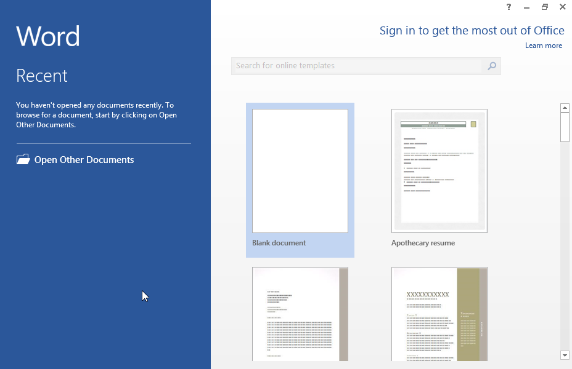Viewport: 572px width, 369px height.
Task: Click the Apothecary resume label
Action: 423,243
